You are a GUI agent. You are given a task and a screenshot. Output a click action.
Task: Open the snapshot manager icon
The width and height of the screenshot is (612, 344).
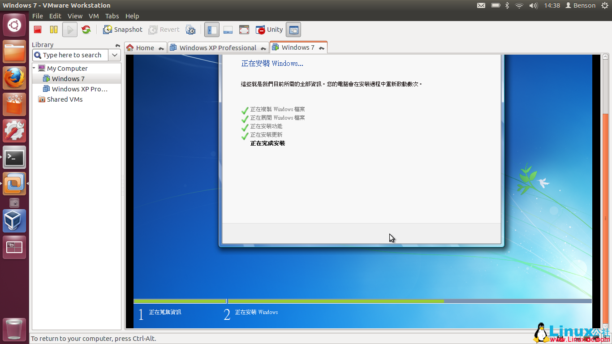(191, 30)
